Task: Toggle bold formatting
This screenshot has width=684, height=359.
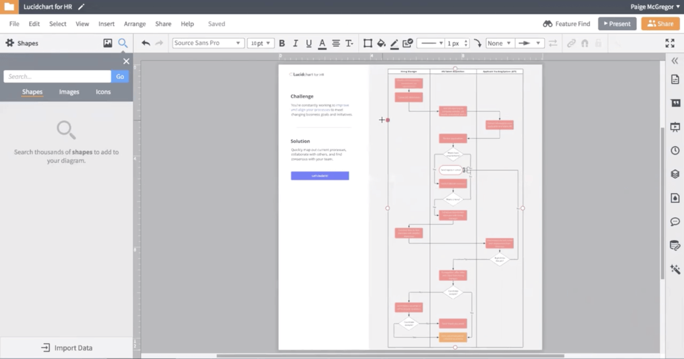Action: (x=282, y=43)
